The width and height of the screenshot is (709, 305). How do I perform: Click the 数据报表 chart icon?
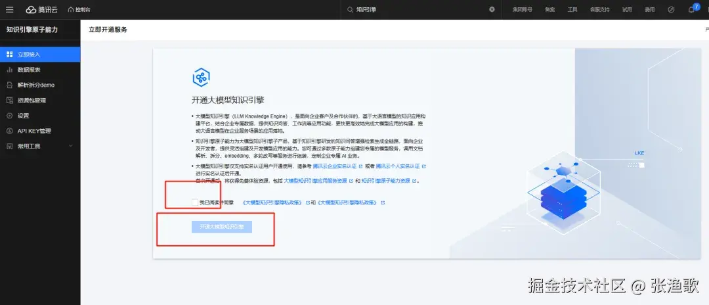tap(9, 70)
